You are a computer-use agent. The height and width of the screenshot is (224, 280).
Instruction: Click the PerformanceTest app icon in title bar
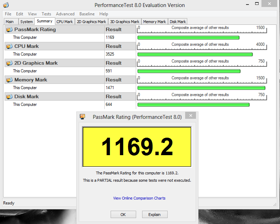tap(6, 5)
